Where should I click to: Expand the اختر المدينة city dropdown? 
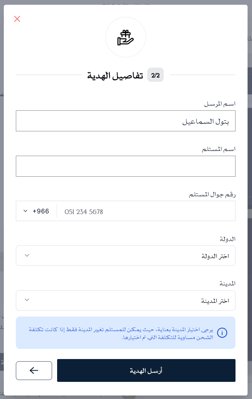click(x=126, y=300)
